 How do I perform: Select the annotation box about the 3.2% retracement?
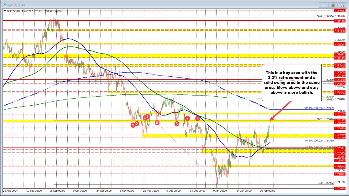coord(292,82)
